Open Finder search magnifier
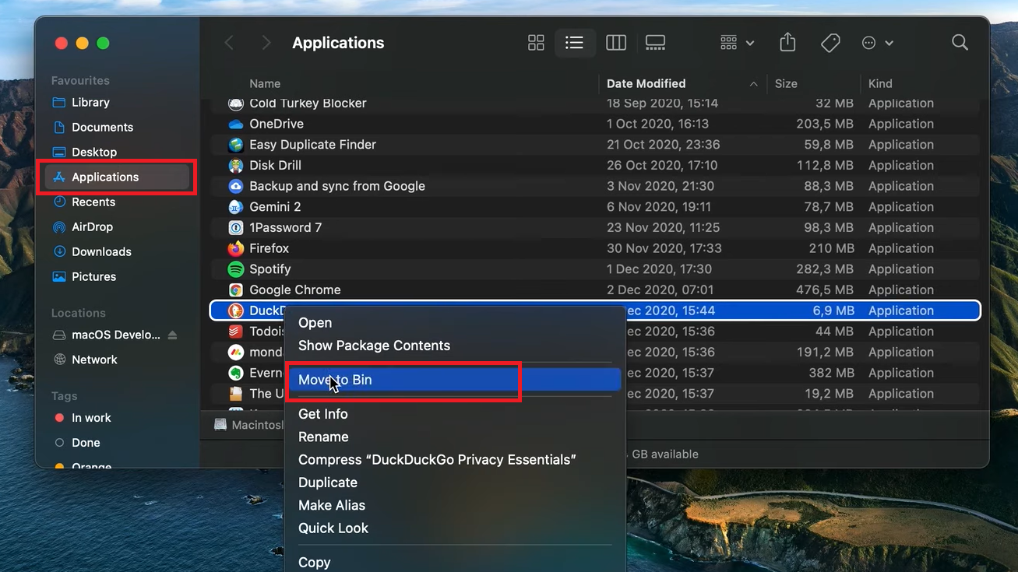Image resolution: width=1018 pixels, height=572 pixels. click(x=960, y=43)
